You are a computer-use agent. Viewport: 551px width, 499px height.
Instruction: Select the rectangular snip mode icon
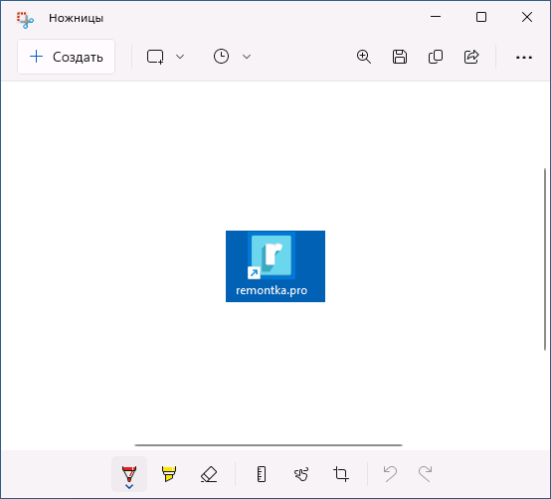155,57
